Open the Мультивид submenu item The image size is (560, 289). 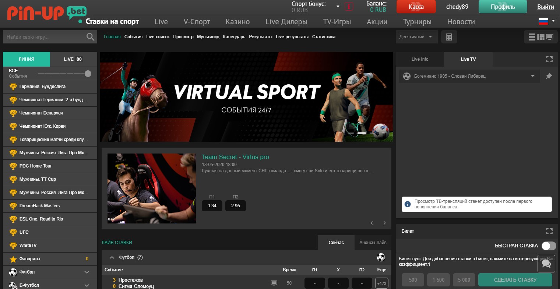click(x=208, y=37)
